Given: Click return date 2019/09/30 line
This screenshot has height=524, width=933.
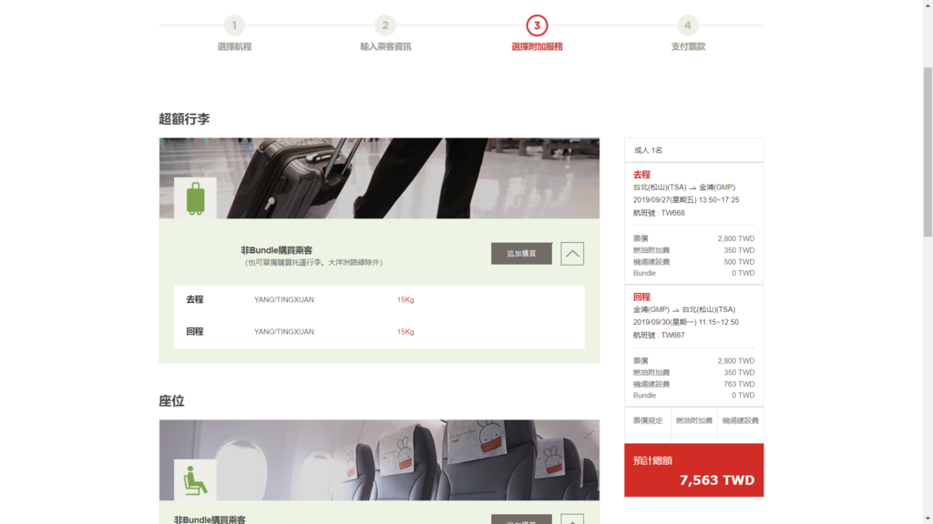Looking at the screenshot, I should coord(686,323).
